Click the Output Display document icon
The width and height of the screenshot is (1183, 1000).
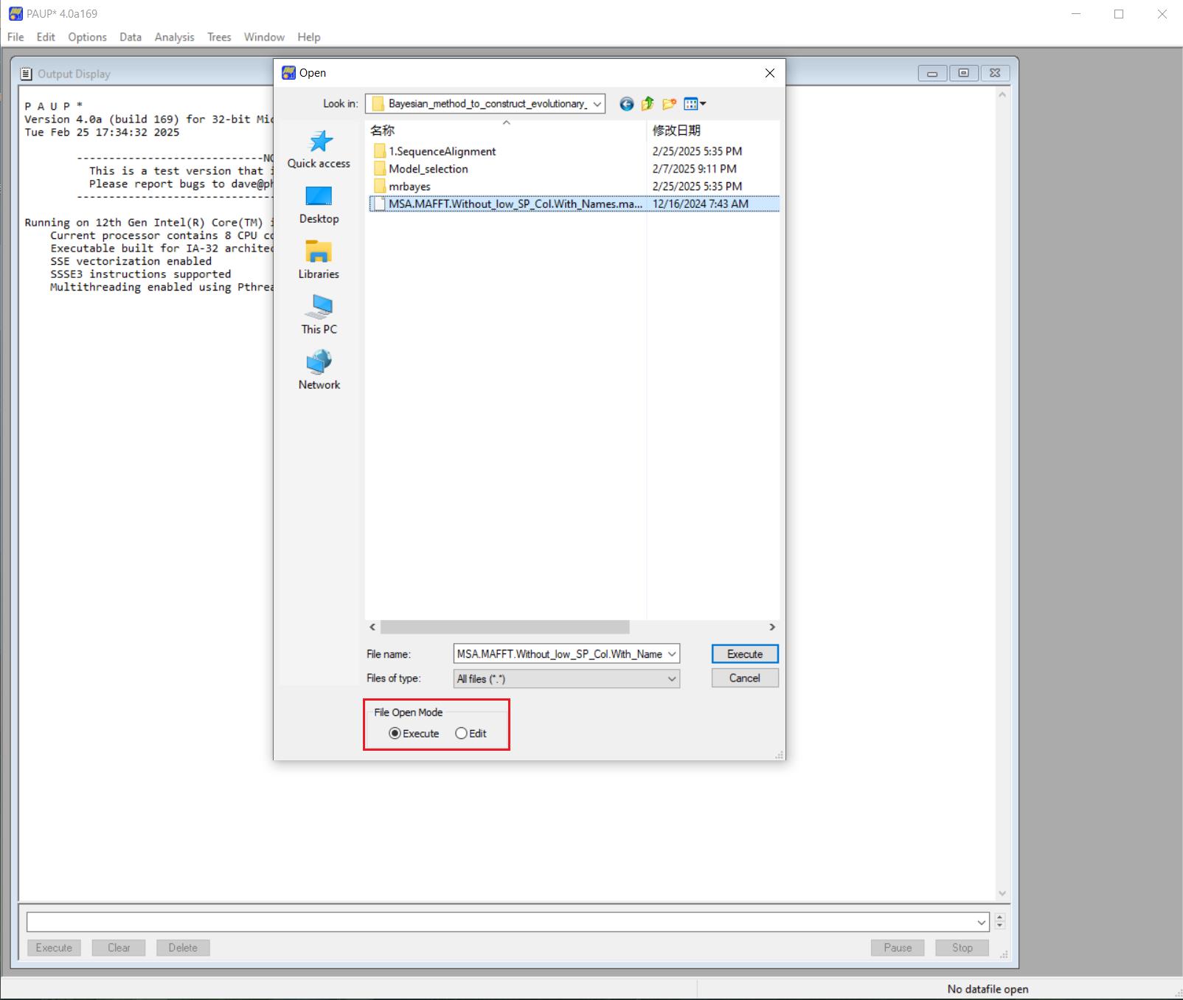click(x=27, y=74)
